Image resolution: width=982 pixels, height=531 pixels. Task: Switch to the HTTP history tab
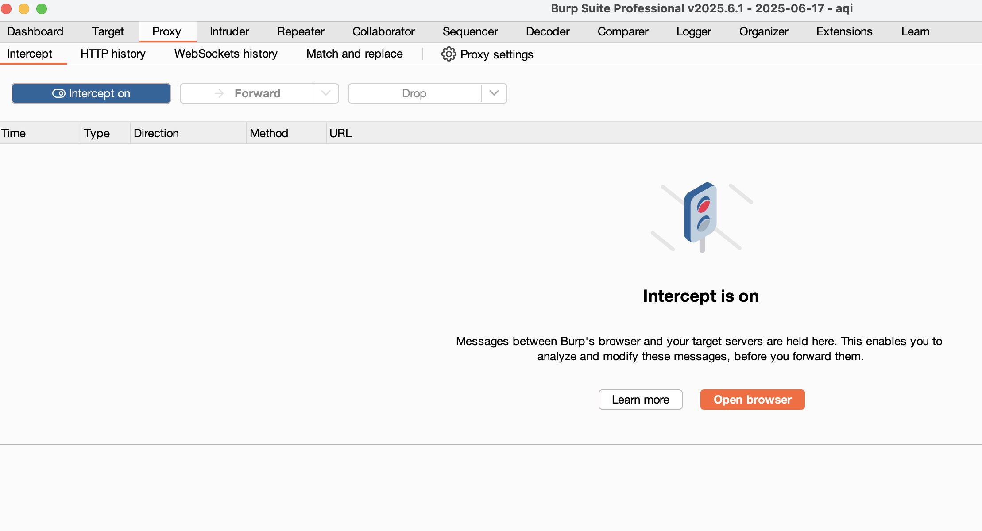click(x=113, y=54)
